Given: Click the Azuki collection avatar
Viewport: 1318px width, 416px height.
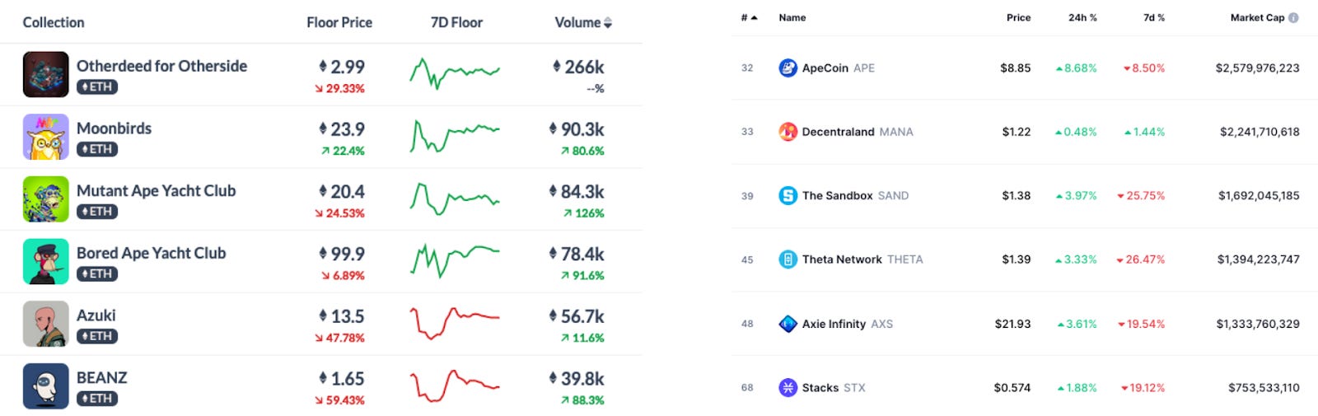Looking at the screenshot, I should click(45, 324).
